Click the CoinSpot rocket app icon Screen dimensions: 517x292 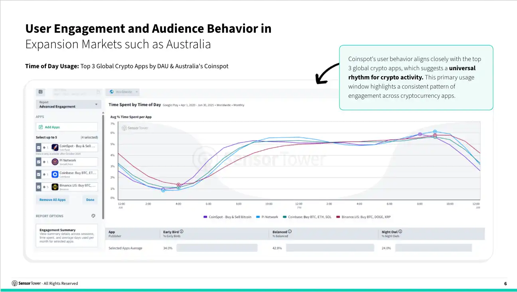[55, 147]
